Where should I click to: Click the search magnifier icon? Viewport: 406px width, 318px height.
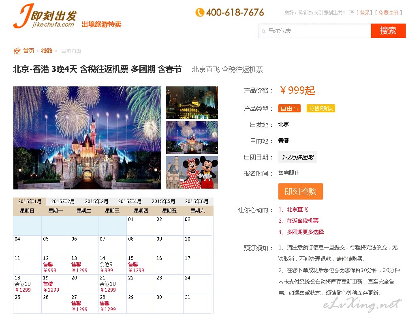(264, 31)
